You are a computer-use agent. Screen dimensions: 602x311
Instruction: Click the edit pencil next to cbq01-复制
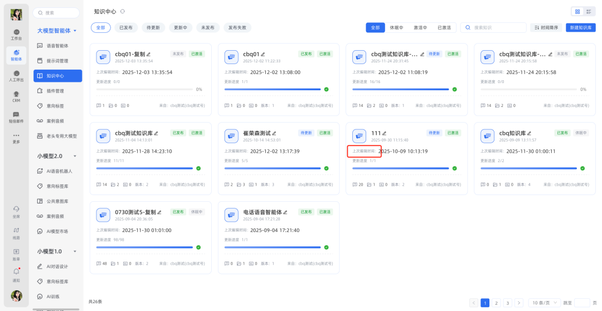[x=149, y=54]
